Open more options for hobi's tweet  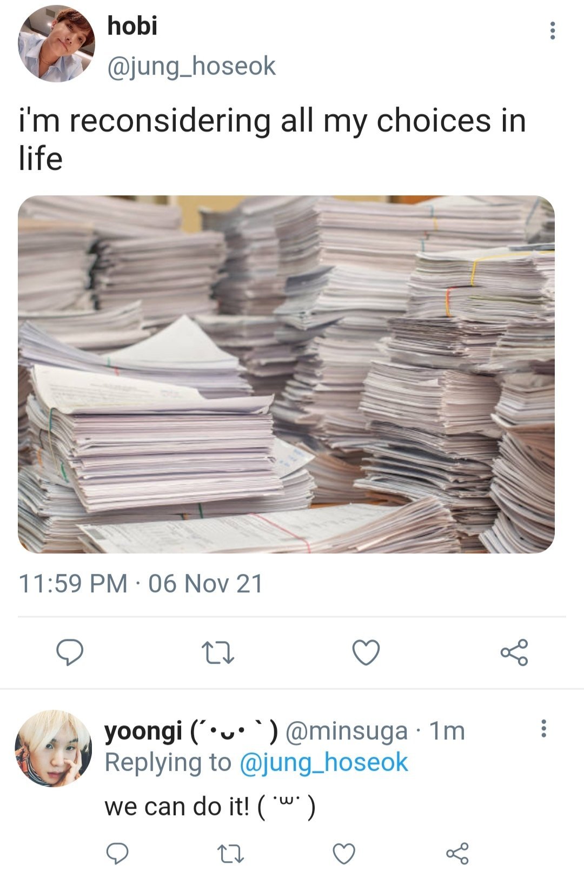coord(552,31)
